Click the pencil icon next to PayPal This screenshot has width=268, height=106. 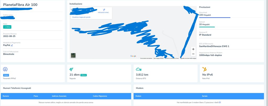12,45
